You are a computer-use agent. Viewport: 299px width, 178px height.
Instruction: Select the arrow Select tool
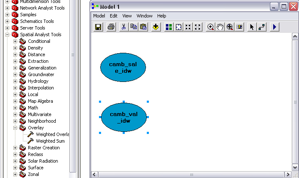tap(252, 27)
